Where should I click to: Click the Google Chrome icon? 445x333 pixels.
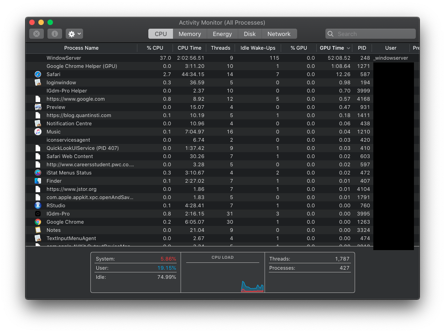38,222
